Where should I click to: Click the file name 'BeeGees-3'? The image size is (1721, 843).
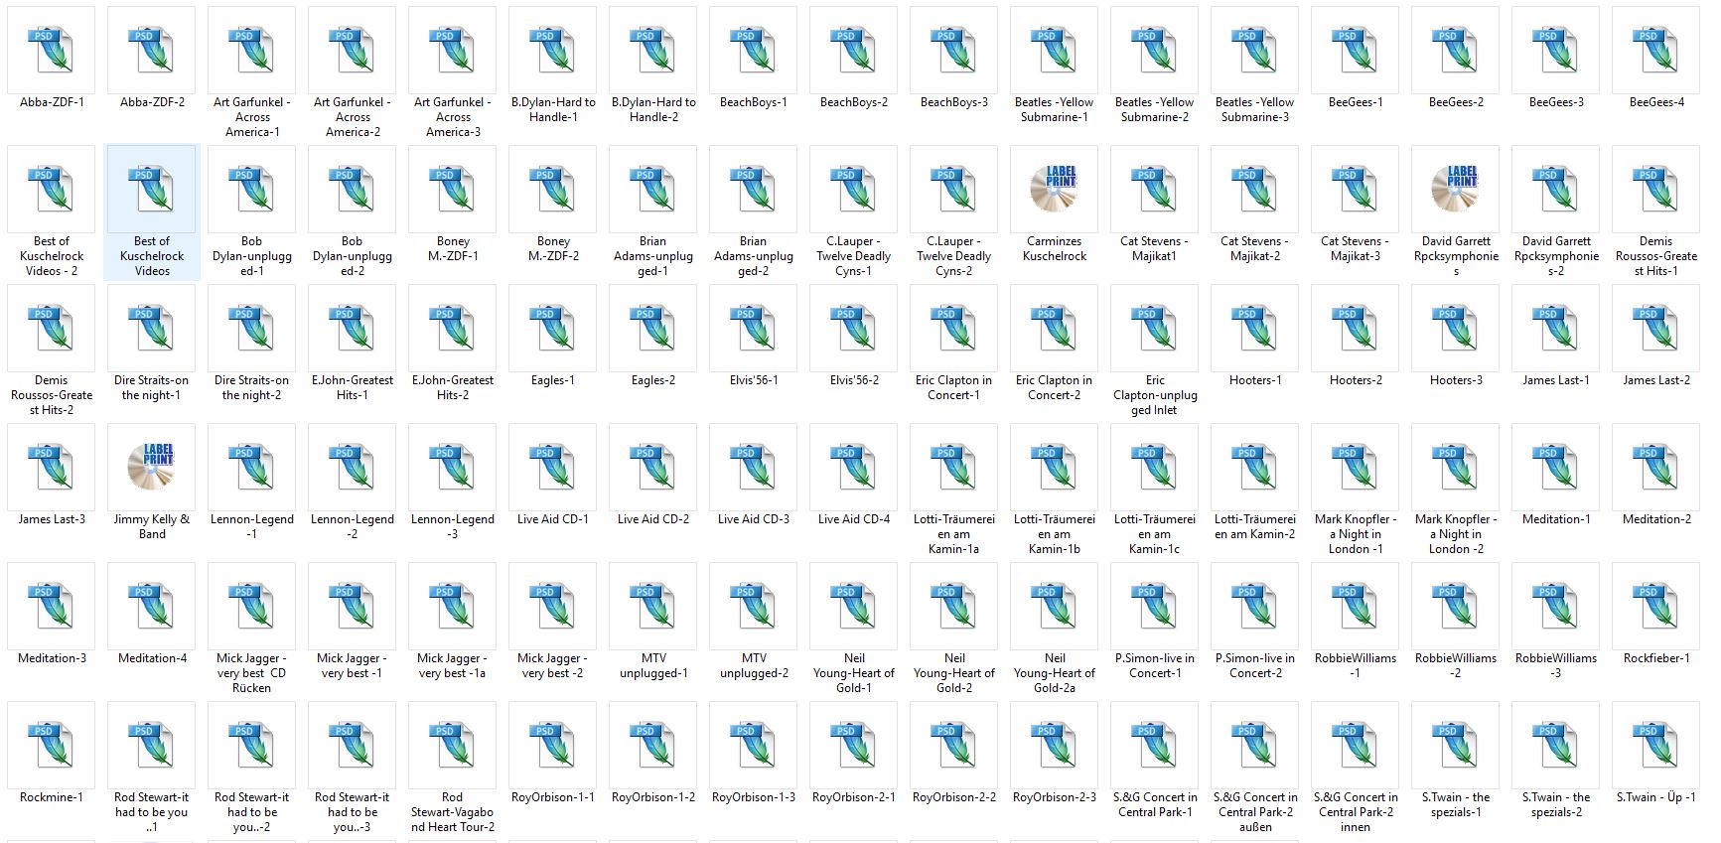1556,102
